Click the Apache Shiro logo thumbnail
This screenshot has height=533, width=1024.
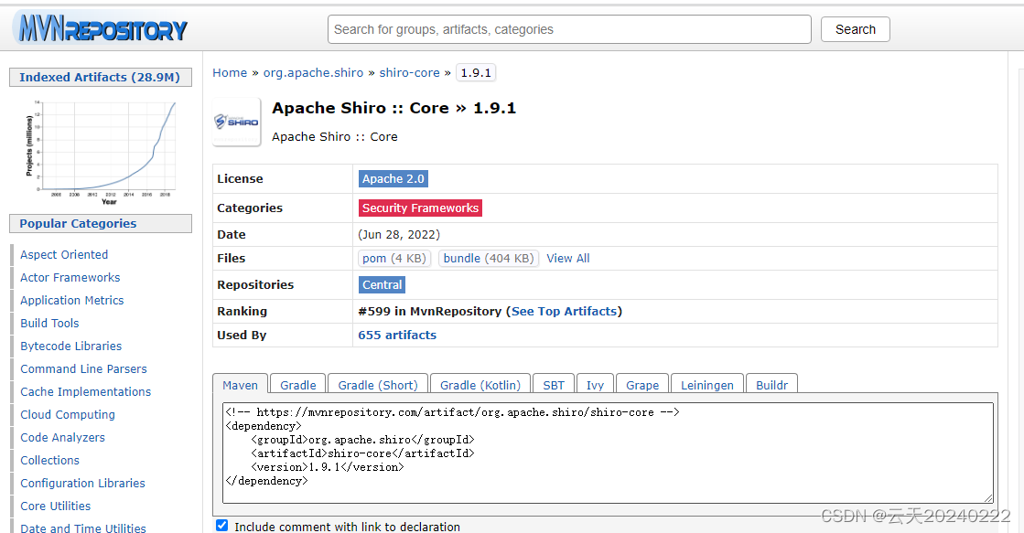coord(236,122)
